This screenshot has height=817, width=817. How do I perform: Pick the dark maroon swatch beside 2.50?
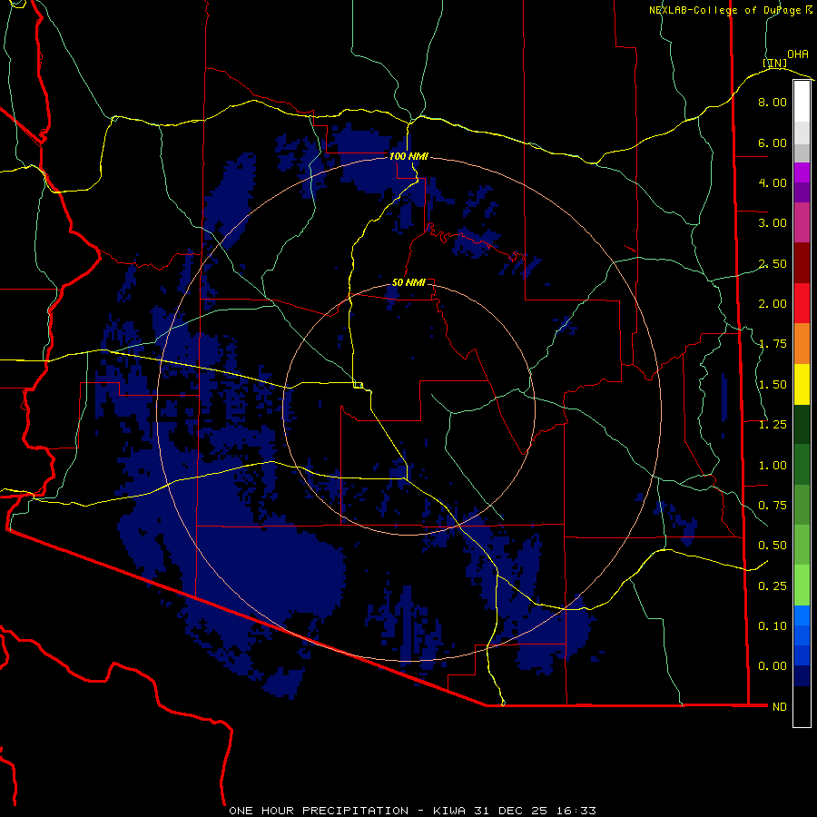coord(802,263)
